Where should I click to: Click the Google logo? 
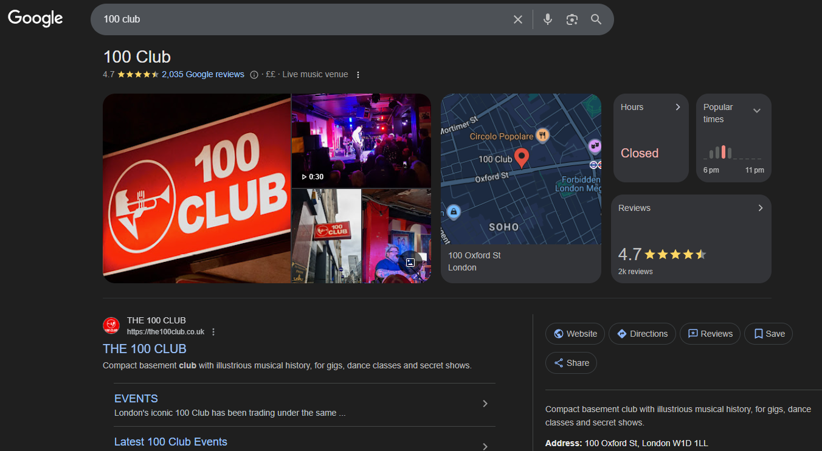click(x=35, y=18)
